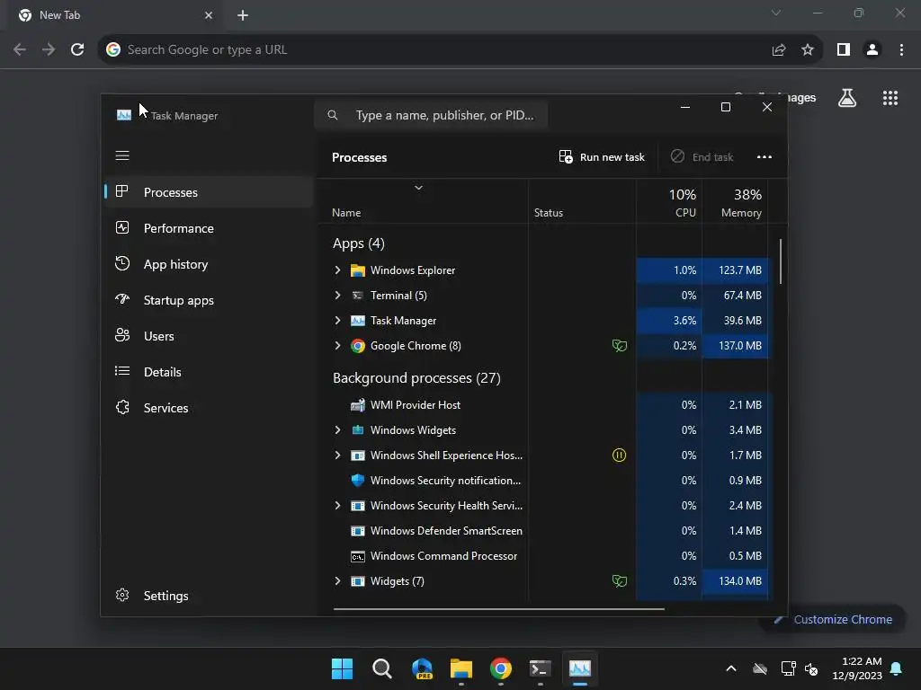
Task: Click the Processes icon in sidebar
Action: pyautogui.click(x=122, y=191)
